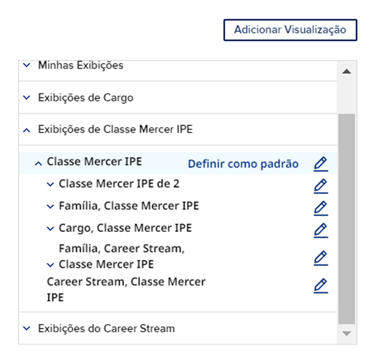Edit the Classe Mercer IPE de 2 view
This screenshot has width=374, height=359.
(x=321, y=186)
